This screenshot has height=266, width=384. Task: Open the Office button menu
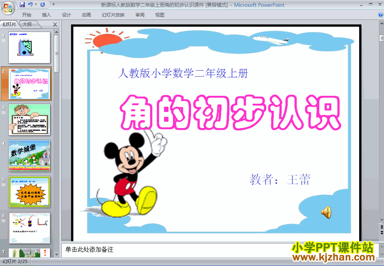pyautogui.click(x=8, y=8)
